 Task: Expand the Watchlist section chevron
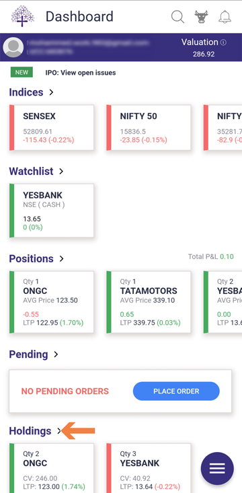[x=61, y=172]
